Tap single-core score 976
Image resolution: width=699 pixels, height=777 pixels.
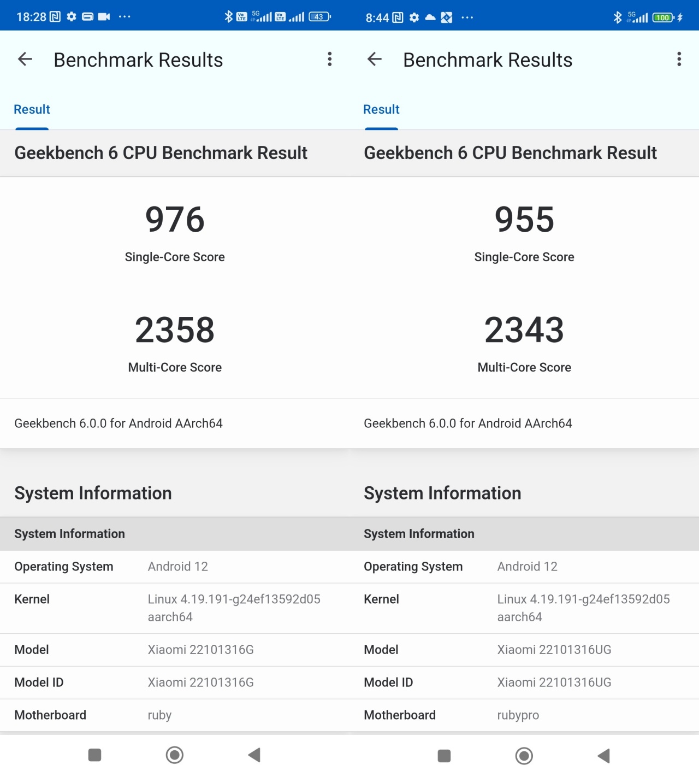(x=175, y=219)
